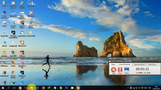Open Firefox from the taskbar

pyautogui.click(x=43, y=88)
